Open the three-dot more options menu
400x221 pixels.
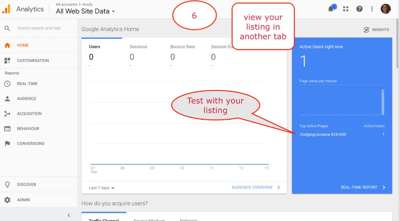click(x=372, y=9)
